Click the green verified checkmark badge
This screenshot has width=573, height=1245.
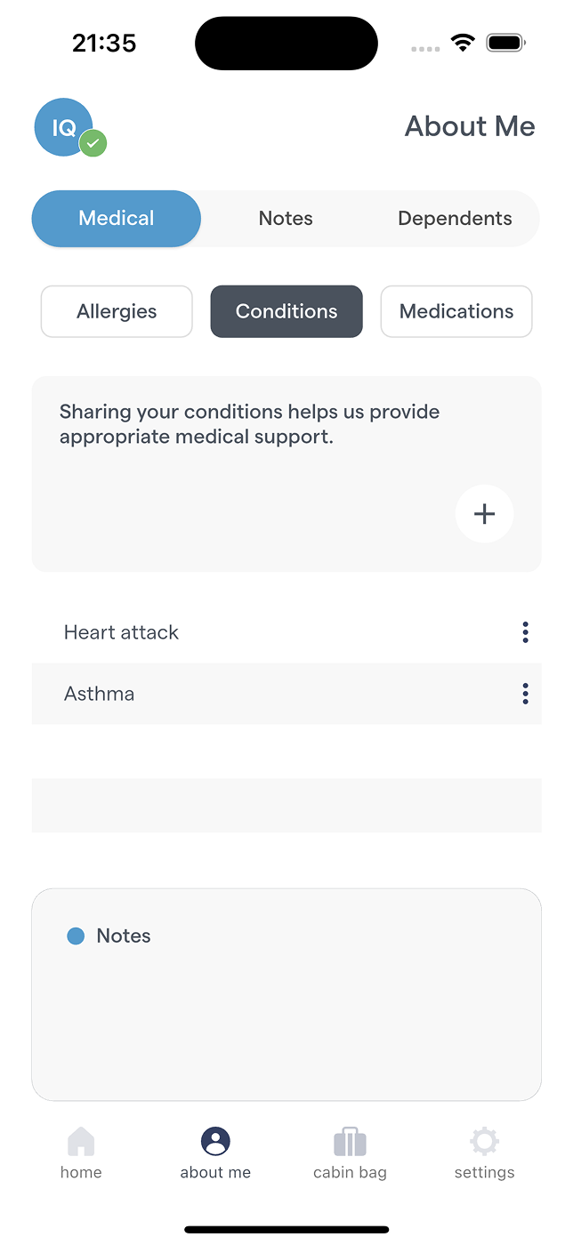point(93,143)
